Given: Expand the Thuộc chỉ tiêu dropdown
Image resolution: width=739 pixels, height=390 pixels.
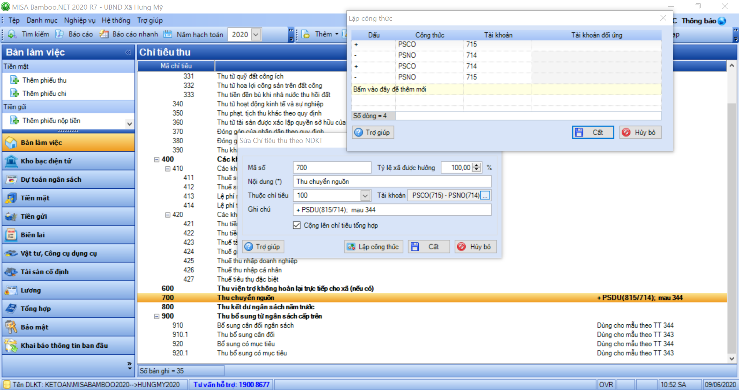Looking at the screenshot, I should 365,196.
